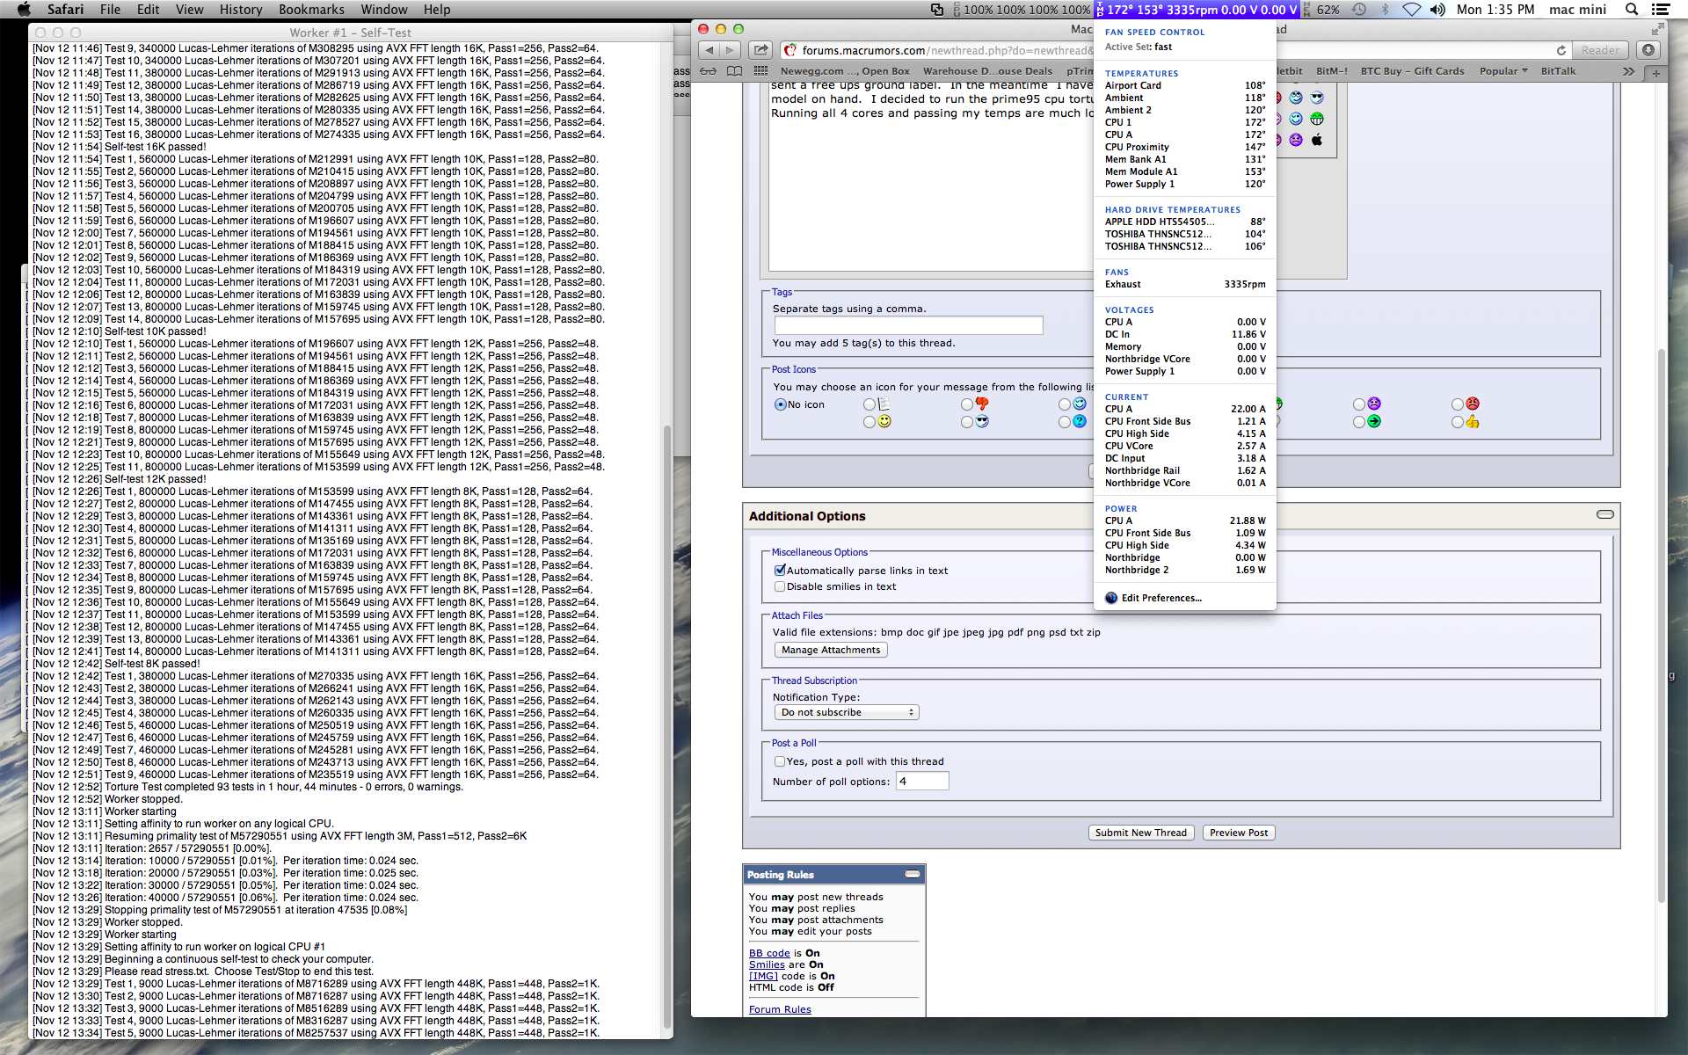Choose the yellow smiley post icon
This screenshot has height=1055, width=1688.
point(869,422)
